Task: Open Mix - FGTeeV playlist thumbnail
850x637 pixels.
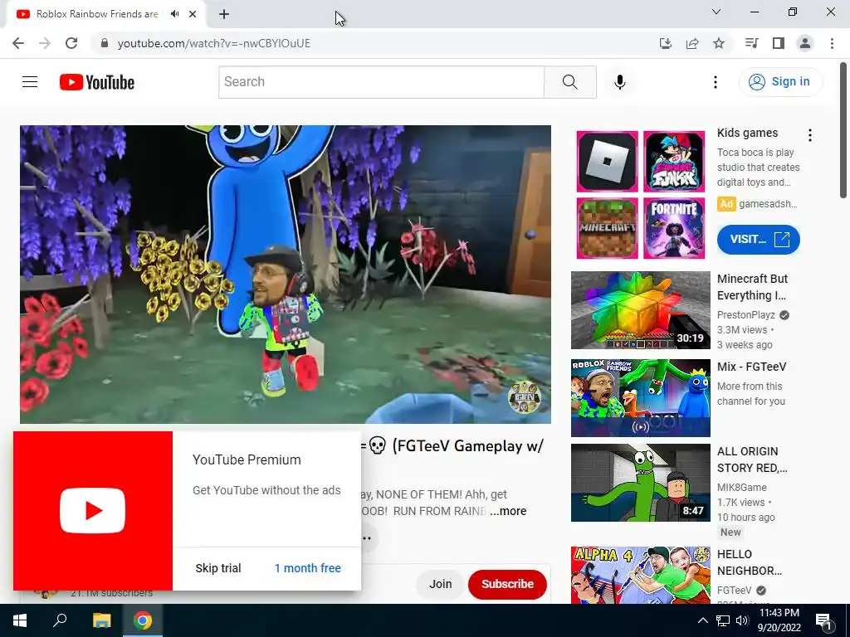Action: (x=640, y=398)
